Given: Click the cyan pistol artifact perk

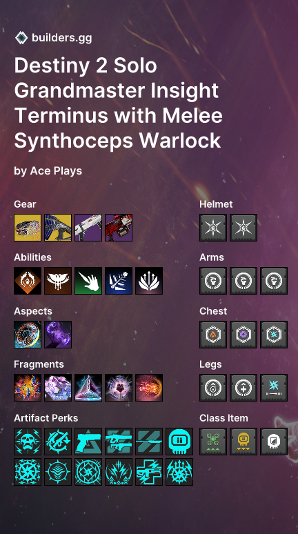Looking at the screenshot, I should coord(88,442).
